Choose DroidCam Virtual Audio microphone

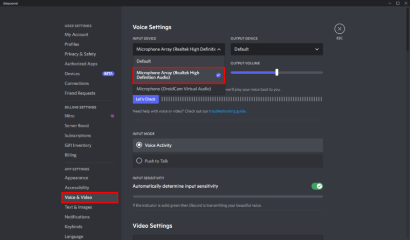click(x=178, y=89)
